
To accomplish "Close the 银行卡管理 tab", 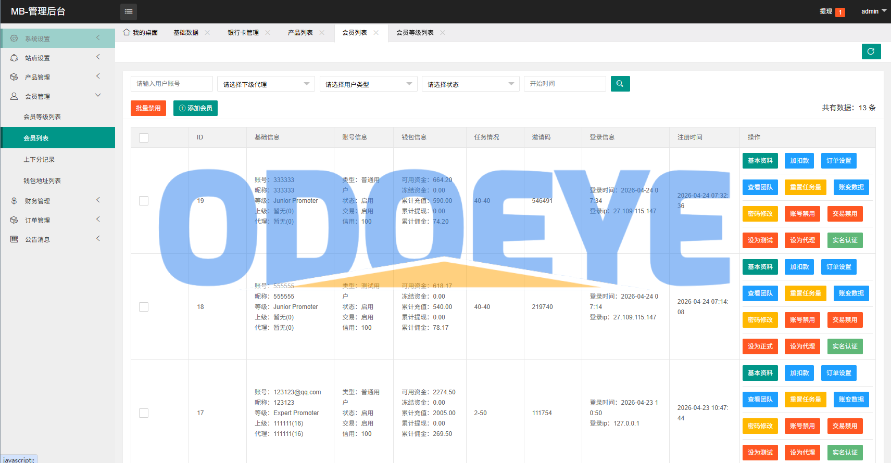I will [x=268, y=32].
